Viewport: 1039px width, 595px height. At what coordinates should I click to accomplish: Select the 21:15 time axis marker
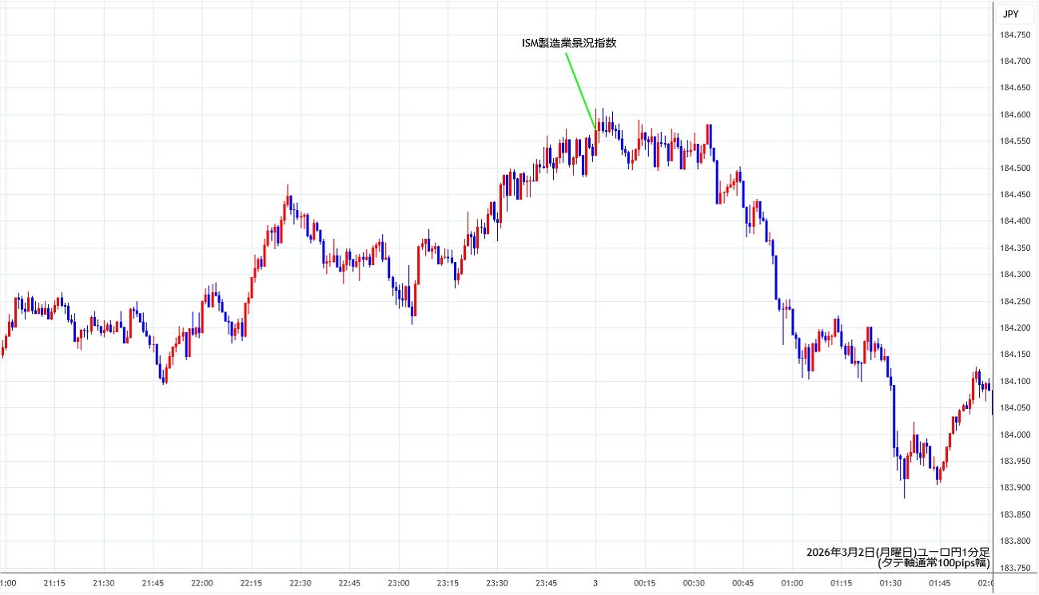tap(54, 583)
